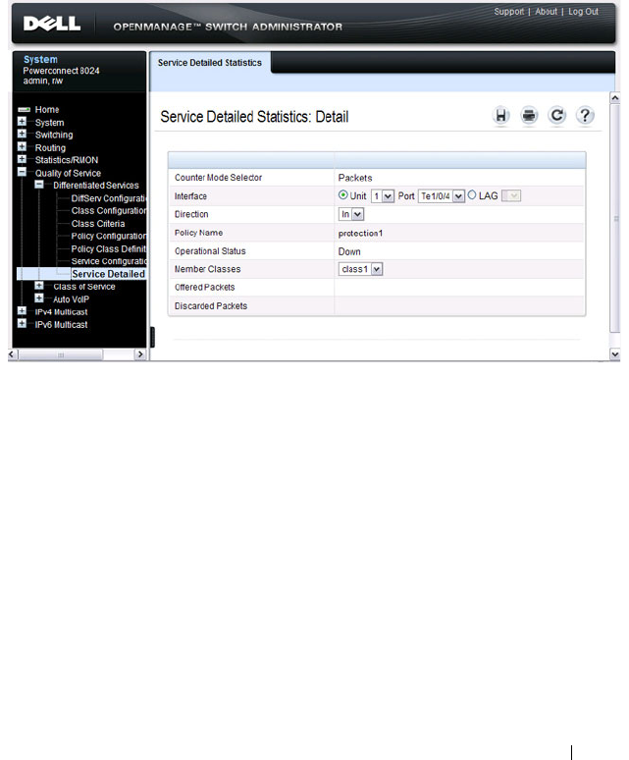Click the Discarded Packets label
This screenshot has height=760, width=629.
point(211,306)
